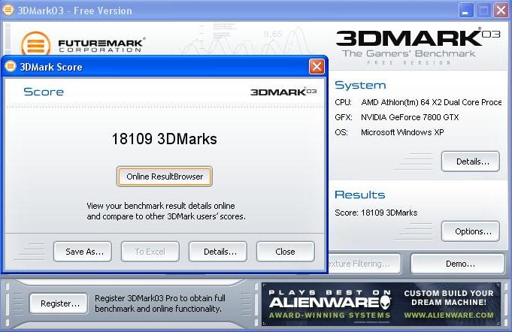
Task: Click Save As in the score dialog
Action: 83,252
